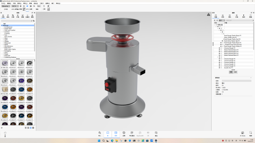Click Screenshot at bottom right
Viewport: 255px width, 143px height.
click(251, 134)
